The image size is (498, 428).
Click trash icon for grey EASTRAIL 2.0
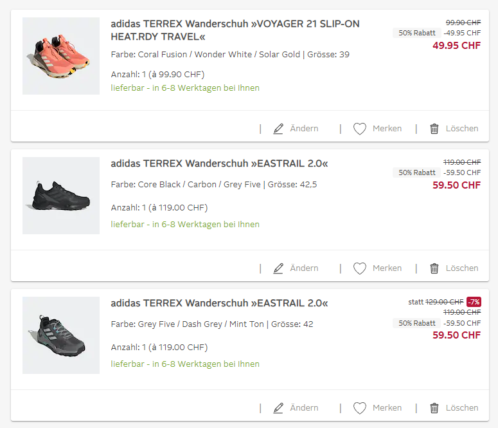coord(434,408)
